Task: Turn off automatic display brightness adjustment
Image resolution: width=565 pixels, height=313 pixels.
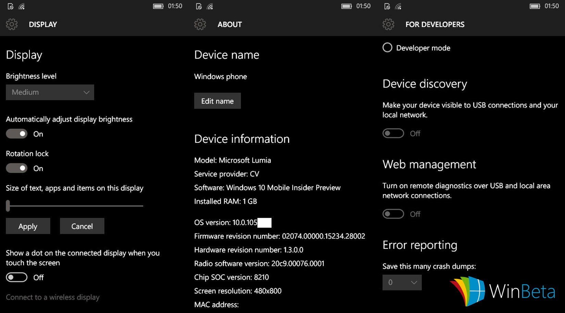Action: coord(16,134)
